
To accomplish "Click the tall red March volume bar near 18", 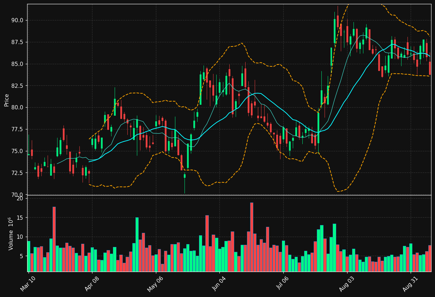I will click(x=54, y=239).
